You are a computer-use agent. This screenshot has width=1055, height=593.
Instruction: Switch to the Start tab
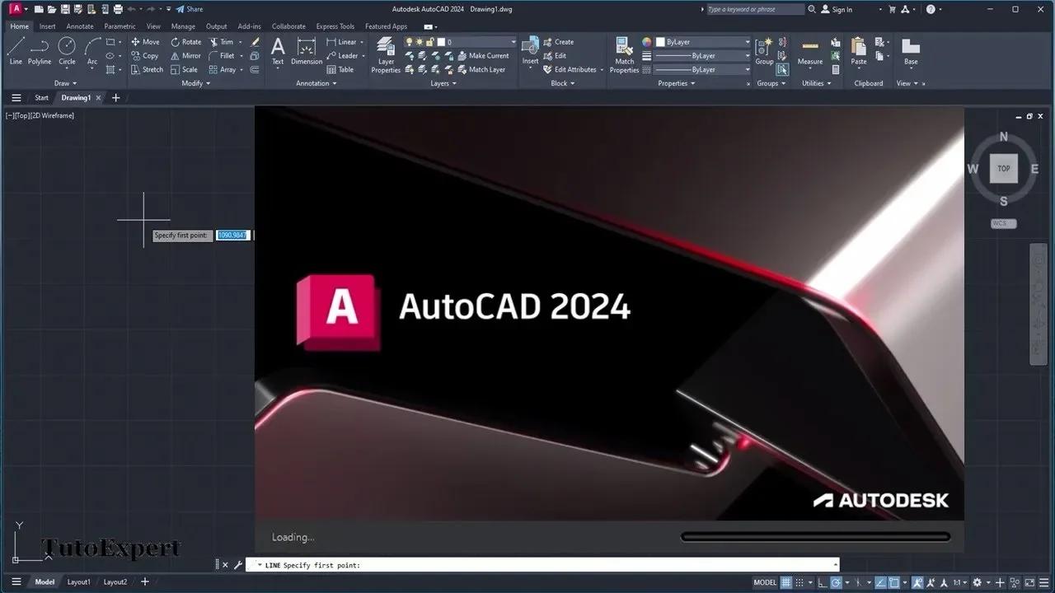coord(41,97)
